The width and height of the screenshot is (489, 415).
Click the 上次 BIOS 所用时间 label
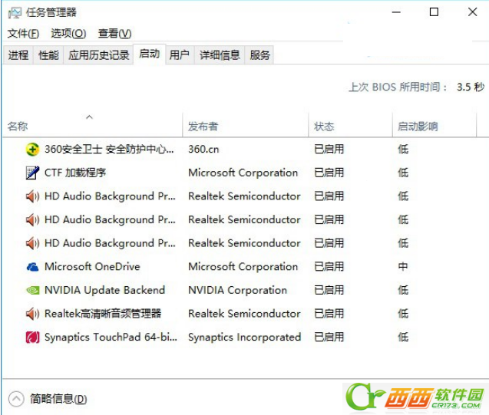(398, 87)
